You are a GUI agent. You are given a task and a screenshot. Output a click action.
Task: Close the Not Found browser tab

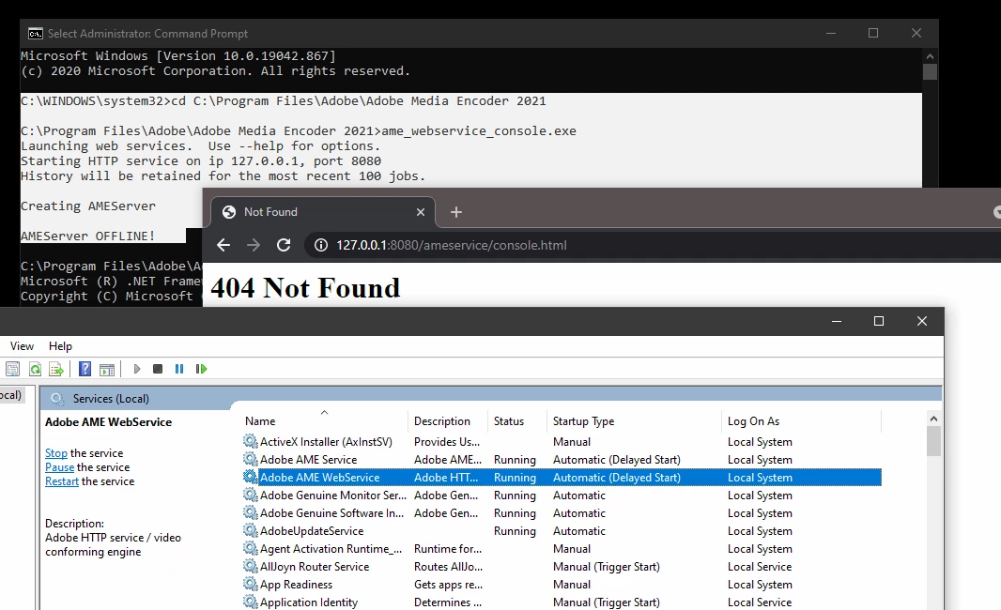point(420,212)
